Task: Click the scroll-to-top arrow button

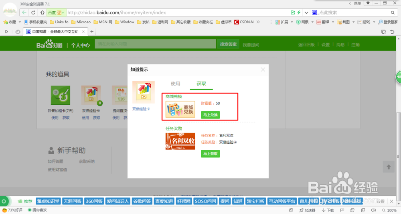Action: (x=389, y=167)
